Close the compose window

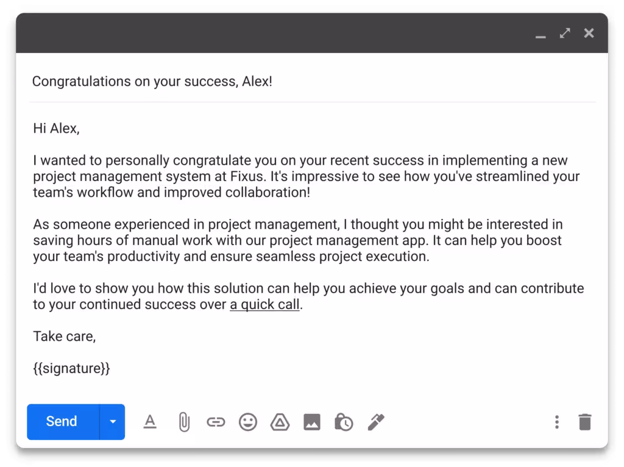coord(589,33)
